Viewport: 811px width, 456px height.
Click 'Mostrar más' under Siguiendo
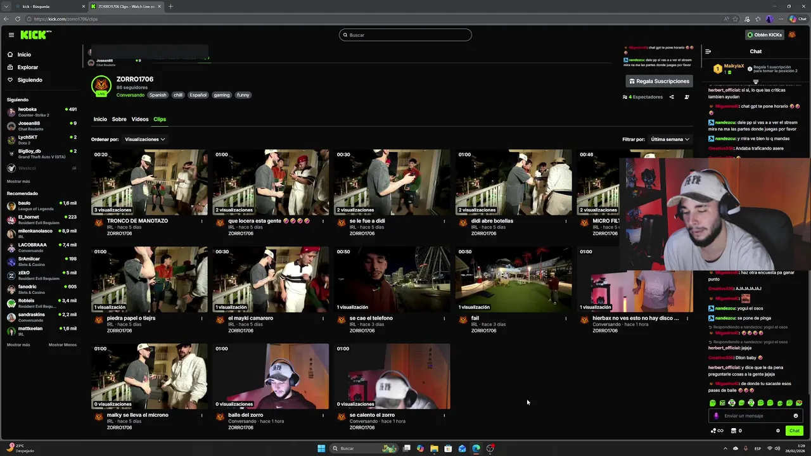18,181
